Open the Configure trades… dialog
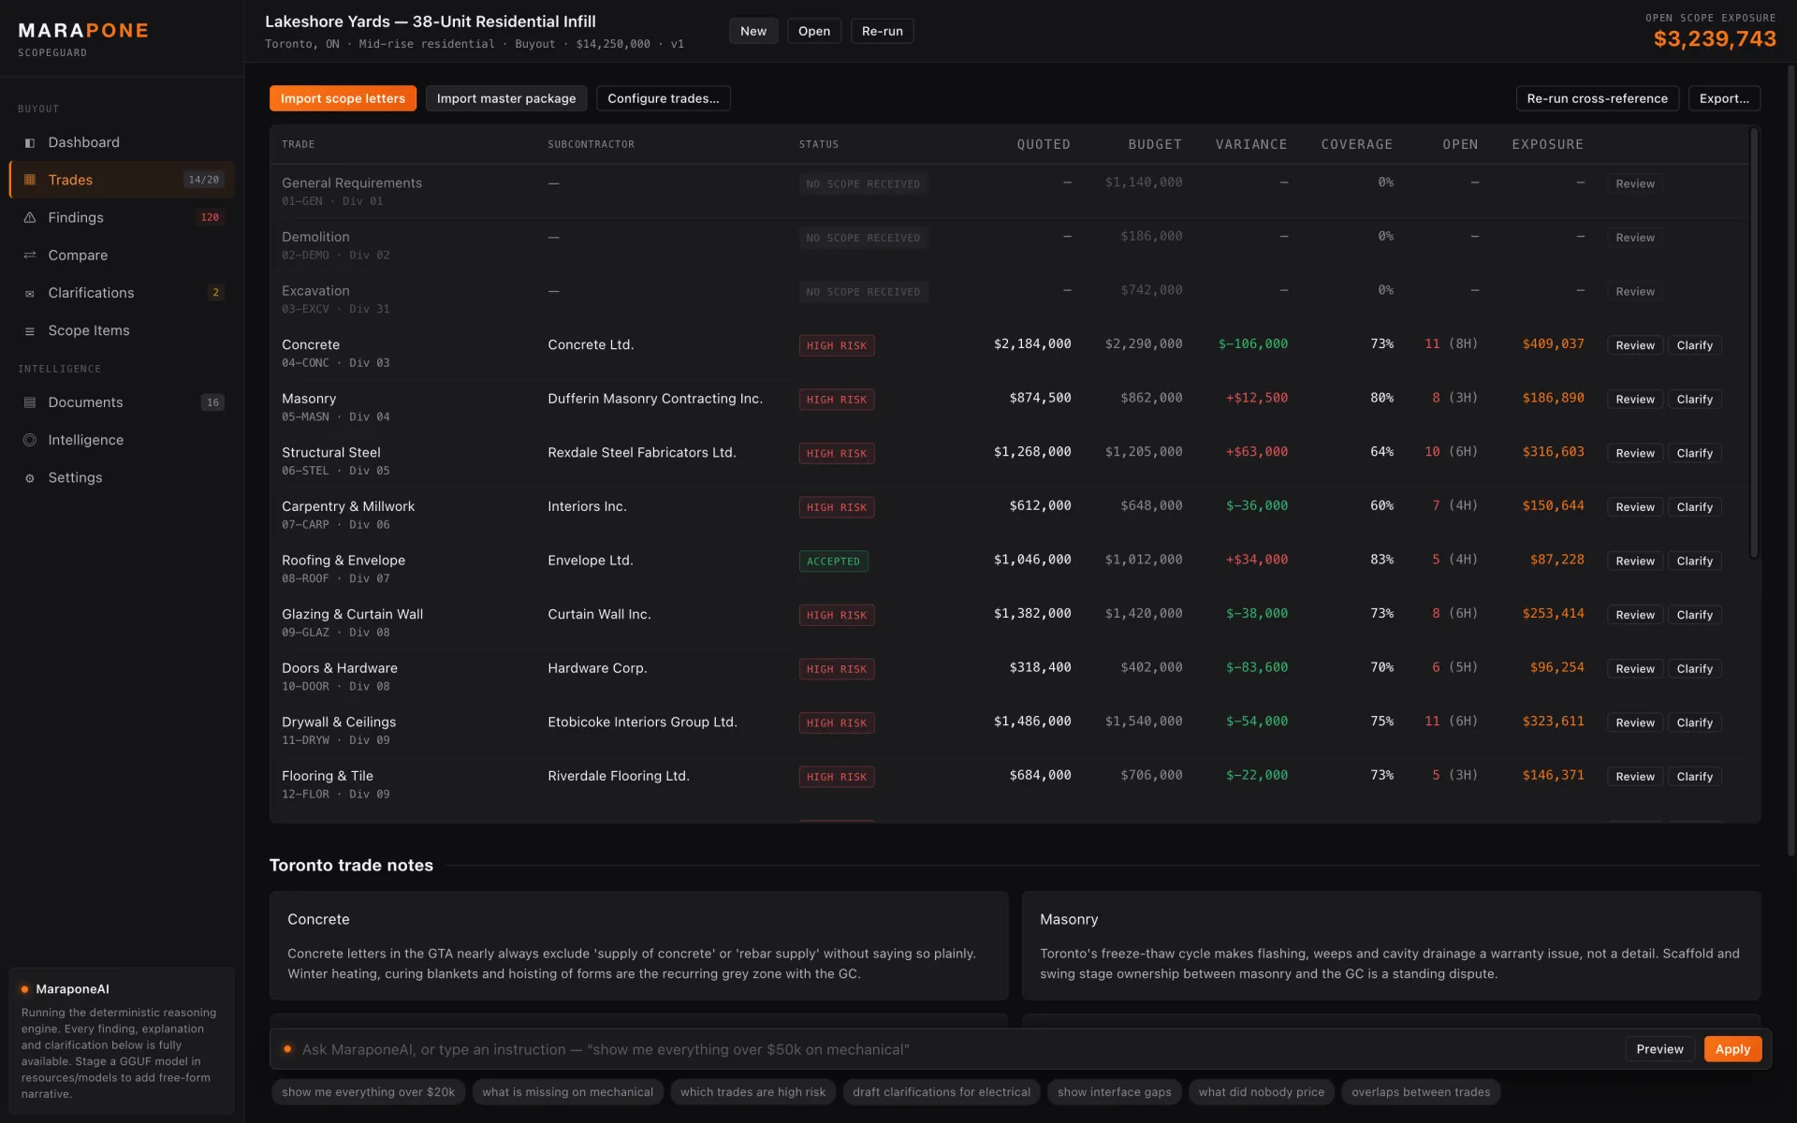The image size is (1797, 1123). (x=664, y=98)
